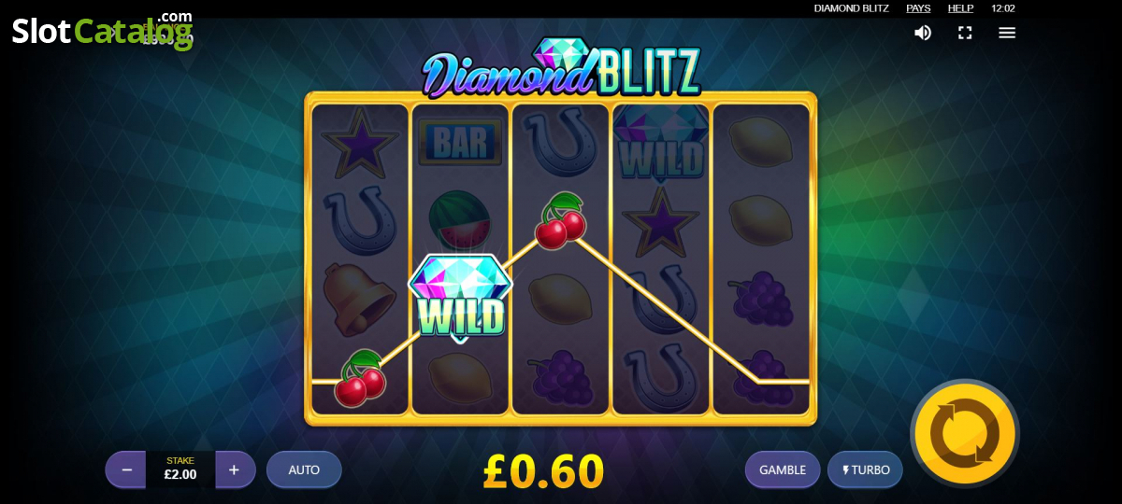This screenshot has height=504, width=1122.
Task: Increase stake with the plus button
Action: coord(235,469)
